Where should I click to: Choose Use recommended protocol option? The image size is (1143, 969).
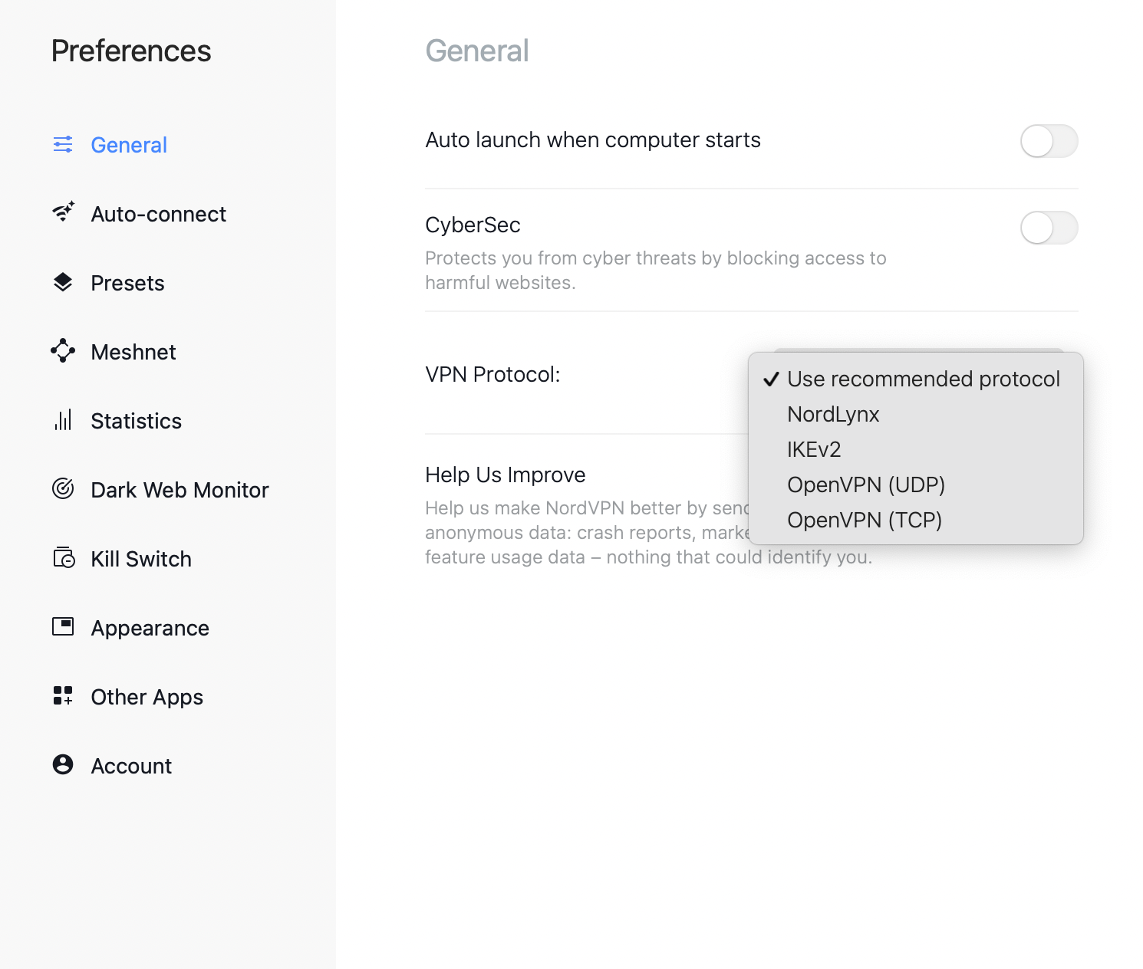click(x=923, y=379)
